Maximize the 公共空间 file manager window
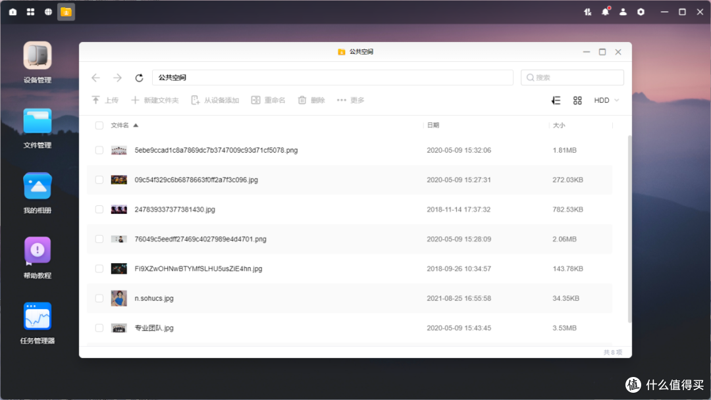Screen dimensions: 711x400 tap(602, 51)
